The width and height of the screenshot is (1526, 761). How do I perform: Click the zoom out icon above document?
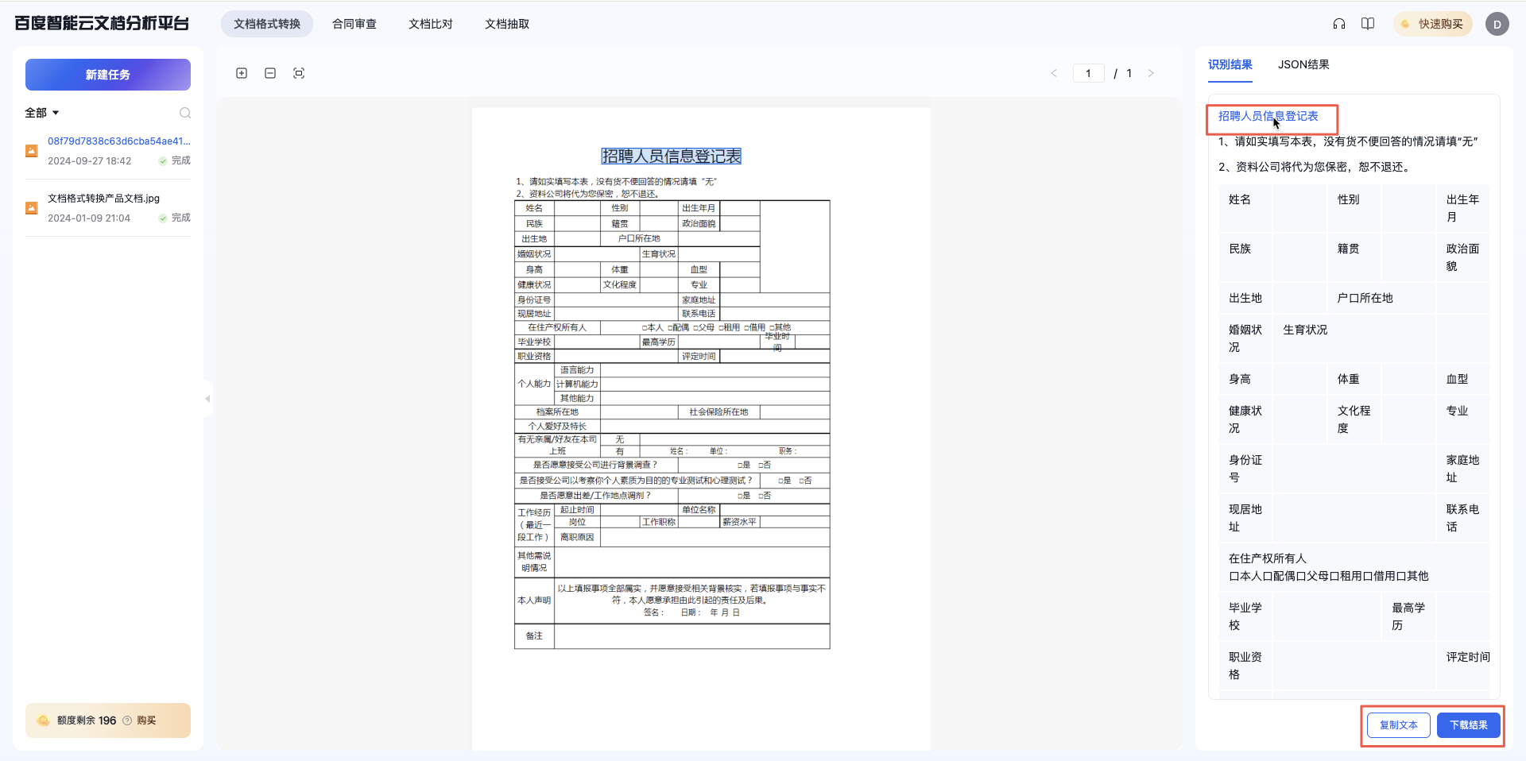click(x=270, y=73)
